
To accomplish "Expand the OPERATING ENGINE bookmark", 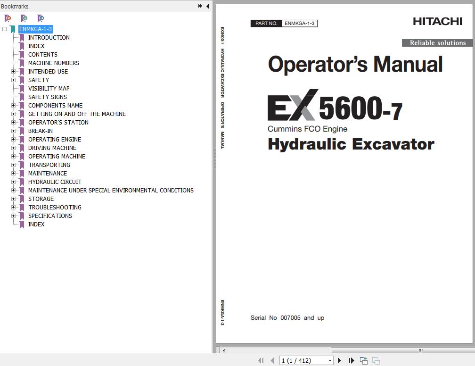I will (13, 140).
